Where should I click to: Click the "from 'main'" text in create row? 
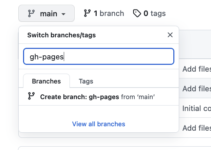(138, 97)
